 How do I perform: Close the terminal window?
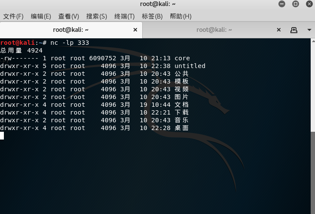pos(309,4)
